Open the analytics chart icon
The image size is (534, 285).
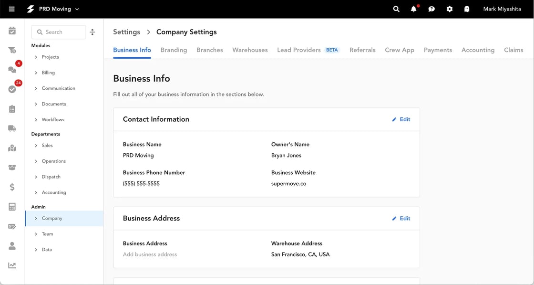pos(12,265)
